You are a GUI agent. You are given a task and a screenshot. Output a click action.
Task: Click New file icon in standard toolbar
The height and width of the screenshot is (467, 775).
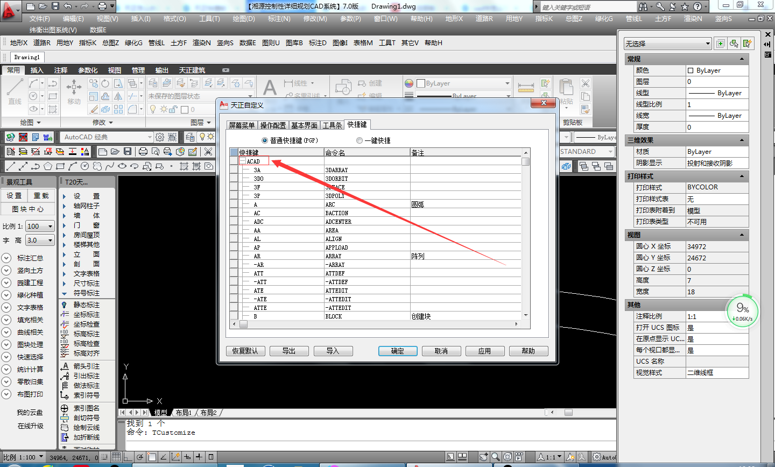(103, 152)
